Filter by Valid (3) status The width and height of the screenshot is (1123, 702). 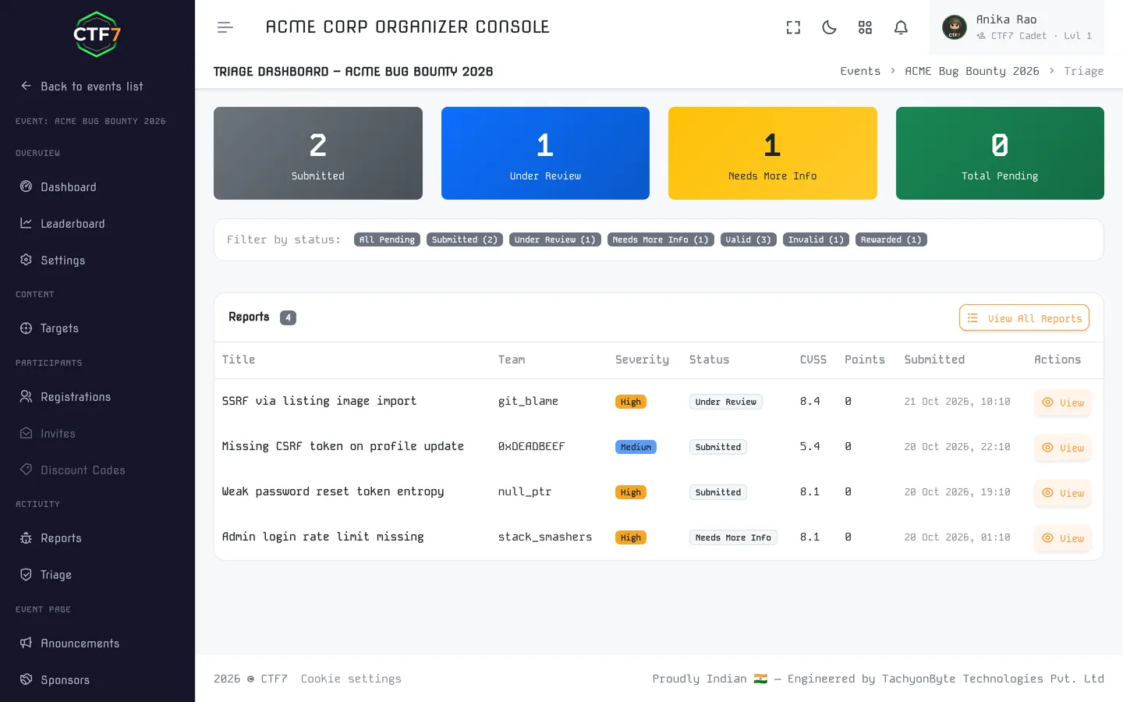(749, 239)
